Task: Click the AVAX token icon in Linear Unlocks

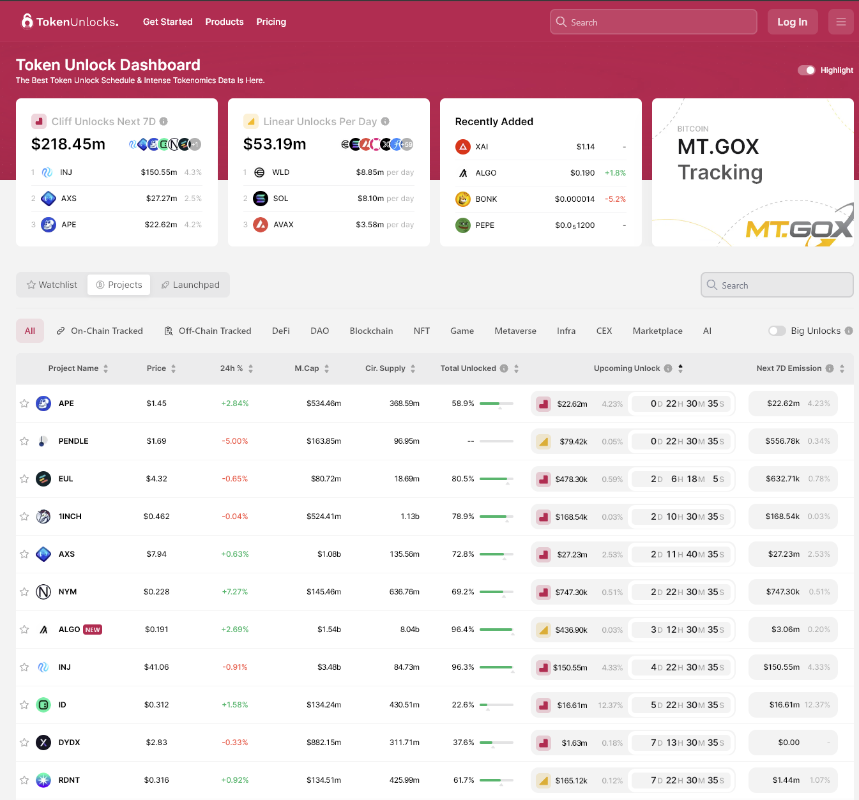Action: coord(261,225)
